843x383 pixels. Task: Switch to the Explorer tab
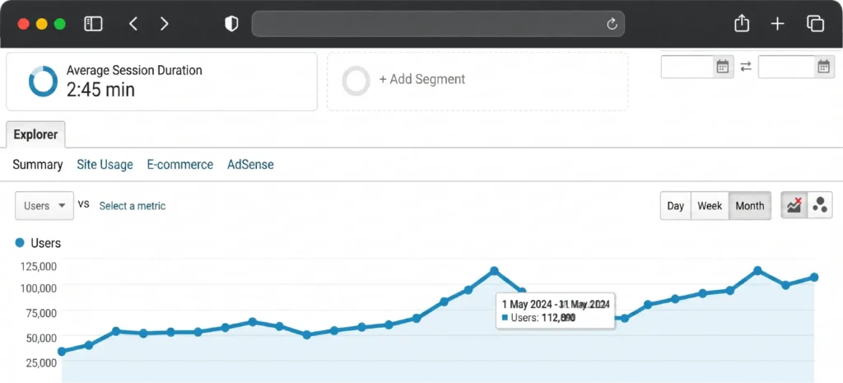[x=35, y=134]
